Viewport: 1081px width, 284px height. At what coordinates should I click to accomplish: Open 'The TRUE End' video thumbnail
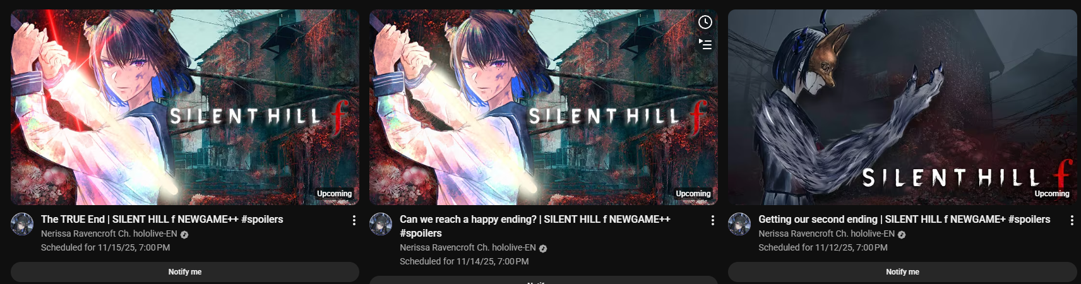(185, 107)
